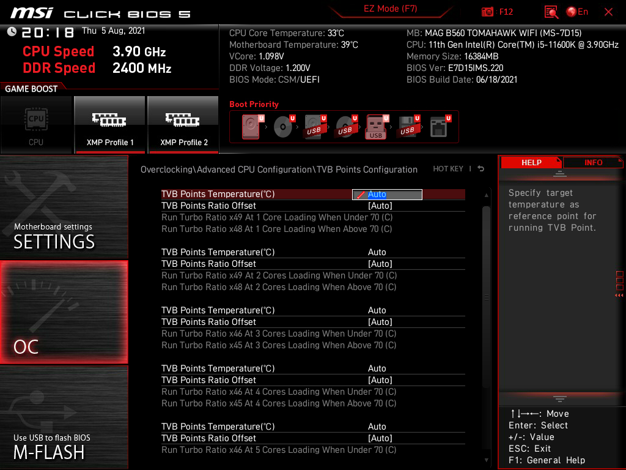This screenshot has height=470, width=626.
Task: Open TVB Points Ratio Offset for 2 cores
Action: pyautogui.click(x=313, y=264)
